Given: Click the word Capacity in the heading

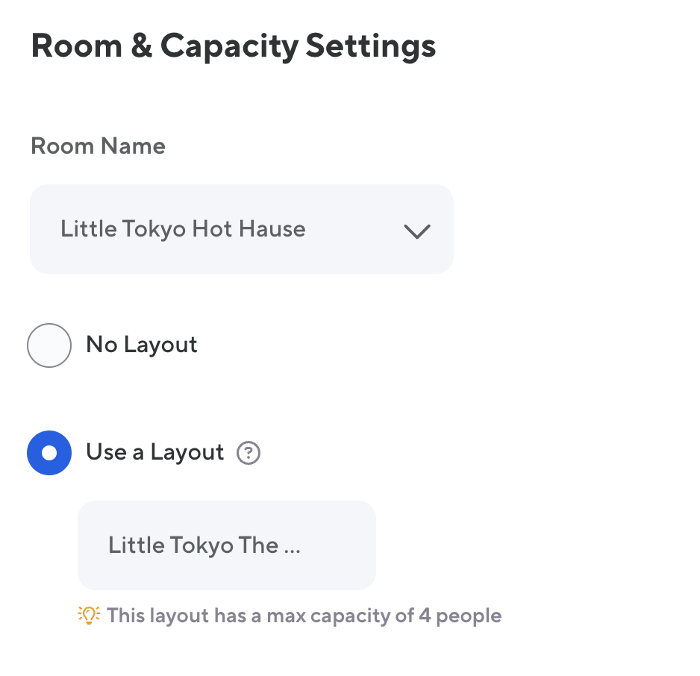Looking at the screenshot, I should point(230,46).
